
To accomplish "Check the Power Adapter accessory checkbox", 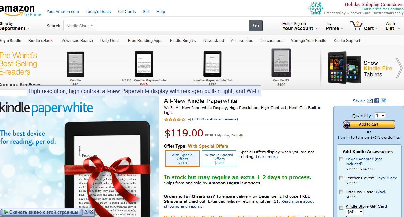I will [341, 159].
